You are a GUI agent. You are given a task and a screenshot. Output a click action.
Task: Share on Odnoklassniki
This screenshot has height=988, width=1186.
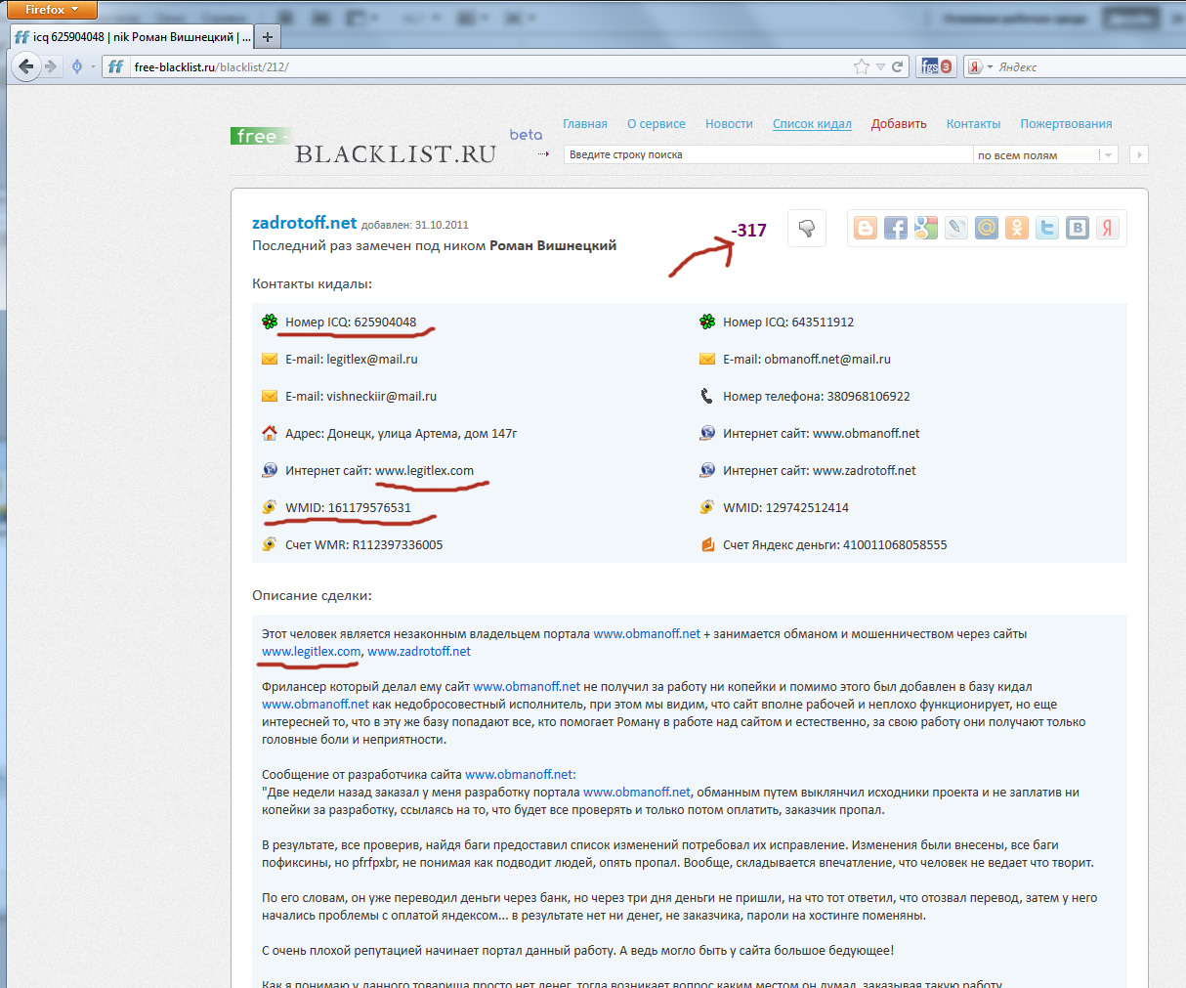tap(1017, 229)
